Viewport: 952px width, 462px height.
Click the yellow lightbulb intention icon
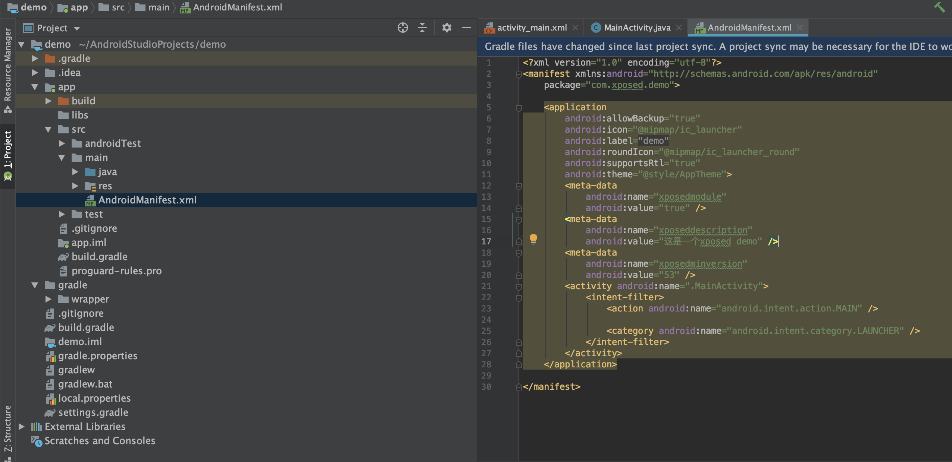533,238
